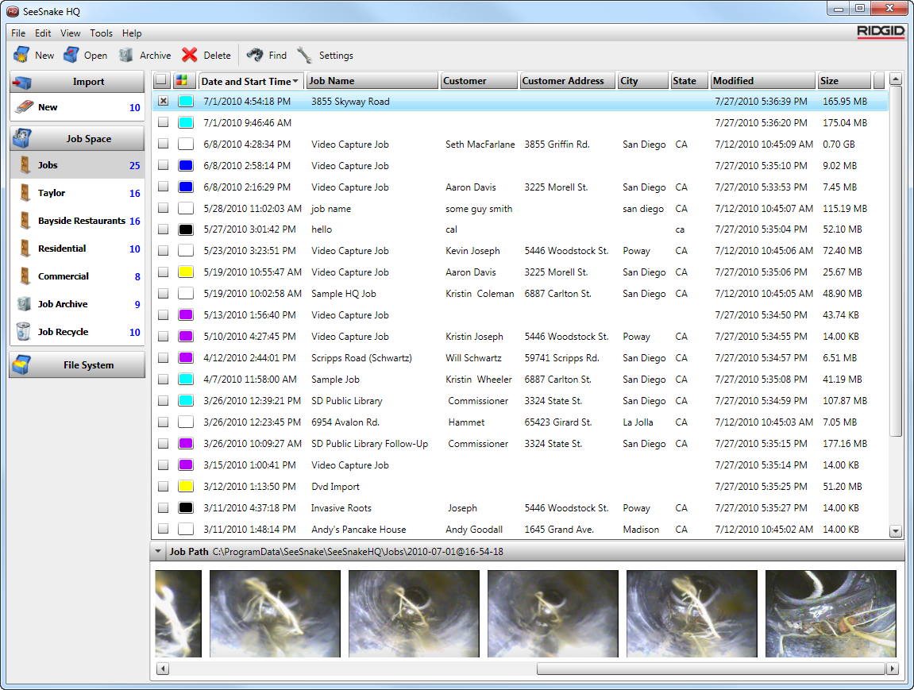The height and width of the screenshot is (690, 914).
Task: Click the color column header icon
Action: (x=181, y=80)
